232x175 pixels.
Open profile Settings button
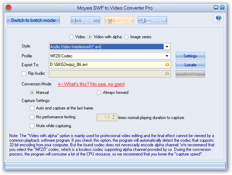tap(190, 56)
